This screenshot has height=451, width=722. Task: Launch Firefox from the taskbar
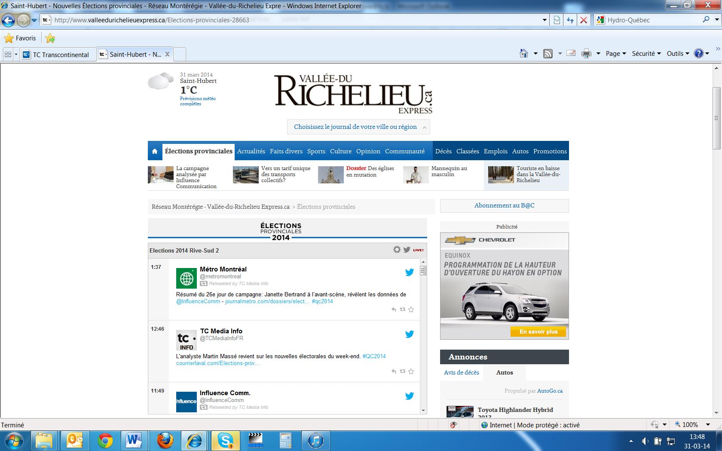pos(165,440)
